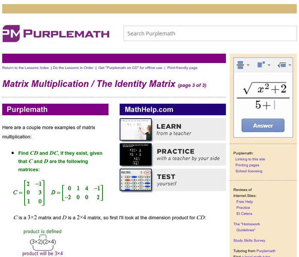
Task: Click the self test bubble sheet thumbnail
Action: click(x=136, y=180)
